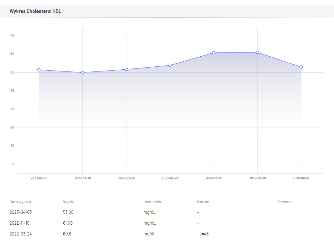Click the 2019-08-30 data point marker

click(257, 52)
